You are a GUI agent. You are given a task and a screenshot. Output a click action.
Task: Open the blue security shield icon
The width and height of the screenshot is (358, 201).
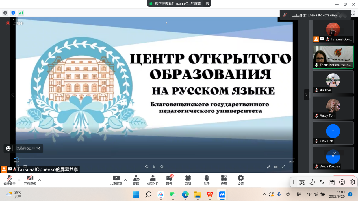[x=13, y=13]
